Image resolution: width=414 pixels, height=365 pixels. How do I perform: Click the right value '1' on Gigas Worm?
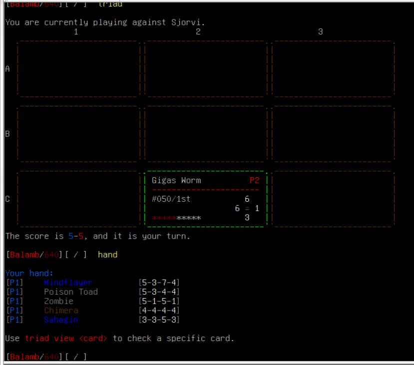257,209
